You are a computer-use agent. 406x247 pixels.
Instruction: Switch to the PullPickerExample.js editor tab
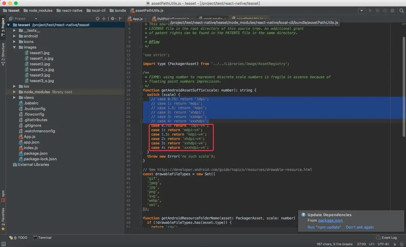(173, 19)
